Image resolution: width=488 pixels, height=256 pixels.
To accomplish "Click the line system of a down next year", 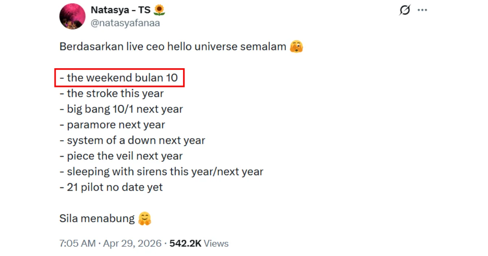I will 132,140.
